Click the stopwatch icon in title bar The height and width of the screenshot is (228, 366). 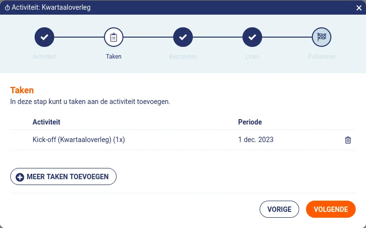7,8
